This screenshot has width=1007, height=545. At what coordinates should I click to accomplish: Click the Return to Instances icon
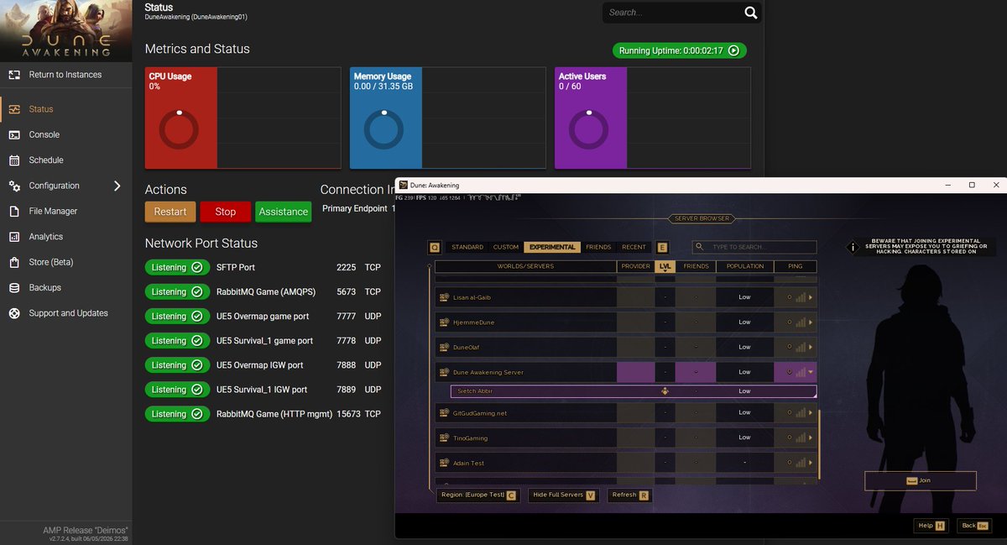tap(13, 75)
